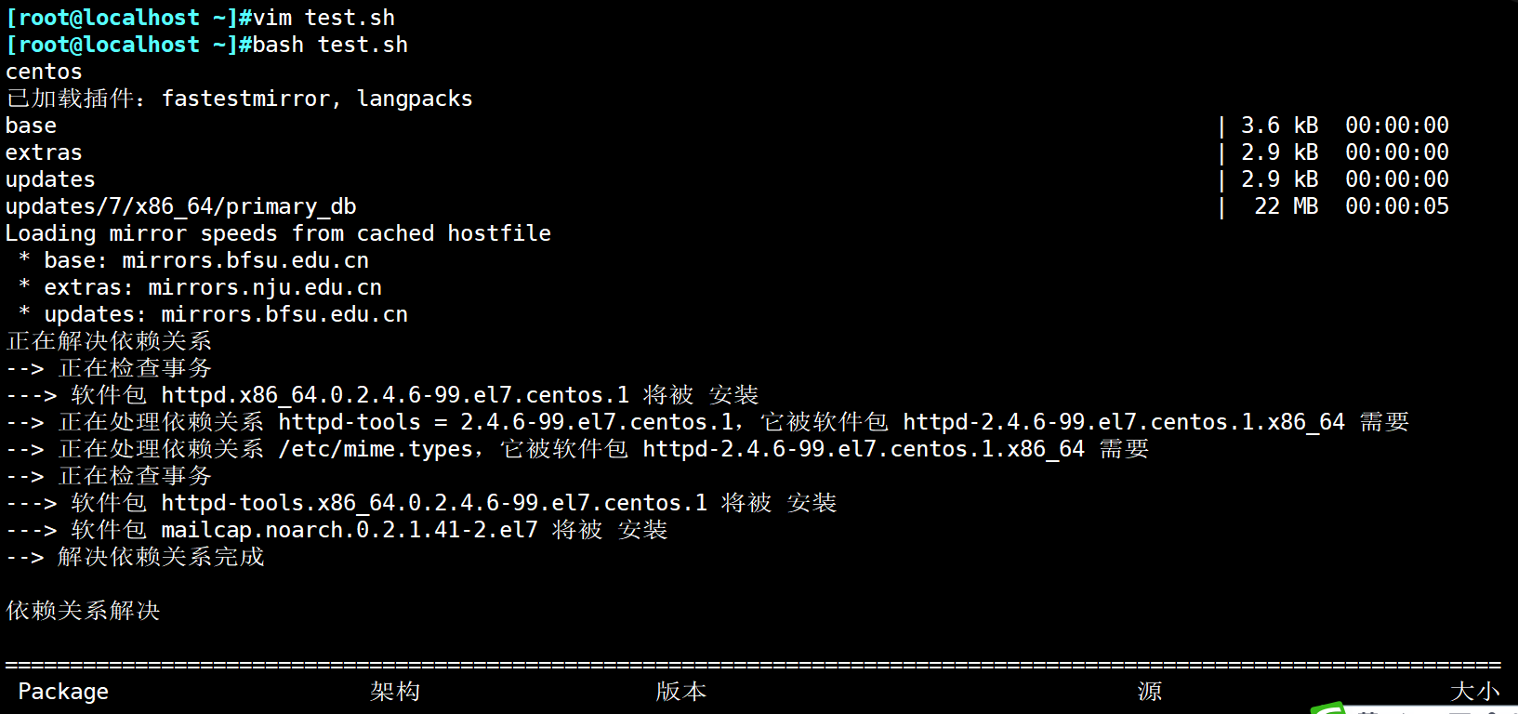Click the 'Package' column header
The width and height of the screenshot is (1518, 714).
[x=63, y=692]
